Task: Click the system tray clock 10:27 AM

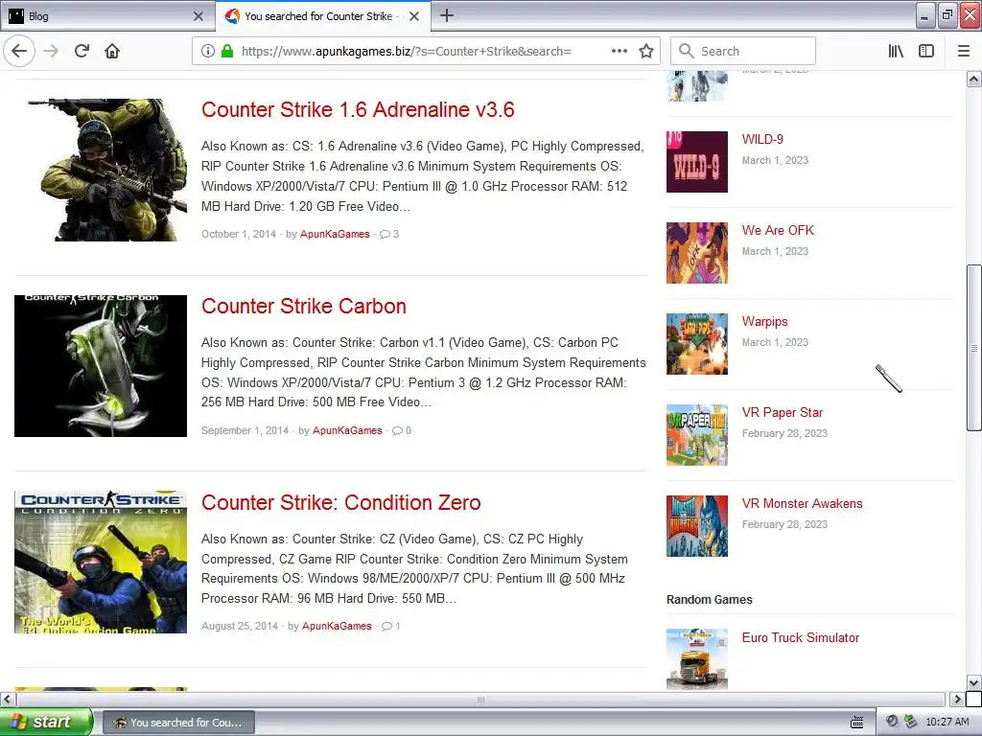Action: click(947, 723)
